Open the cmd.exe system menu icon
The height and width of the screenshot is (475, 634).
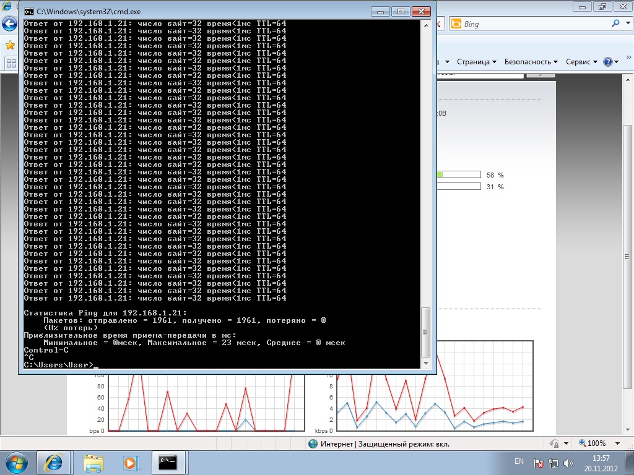(x=28, y=11)
